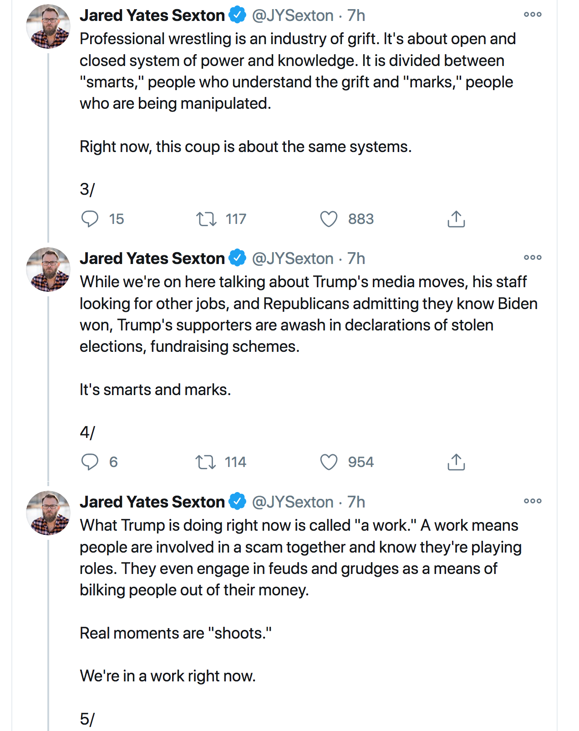Like the tweet with 883 likes
Viewport: 579px width, 731px height.
329,219
